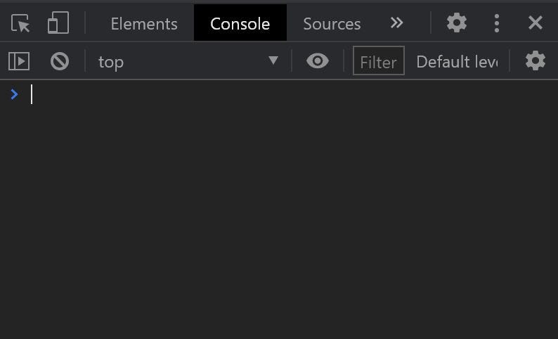Focus the Filter text field

(x=379, y=60)
